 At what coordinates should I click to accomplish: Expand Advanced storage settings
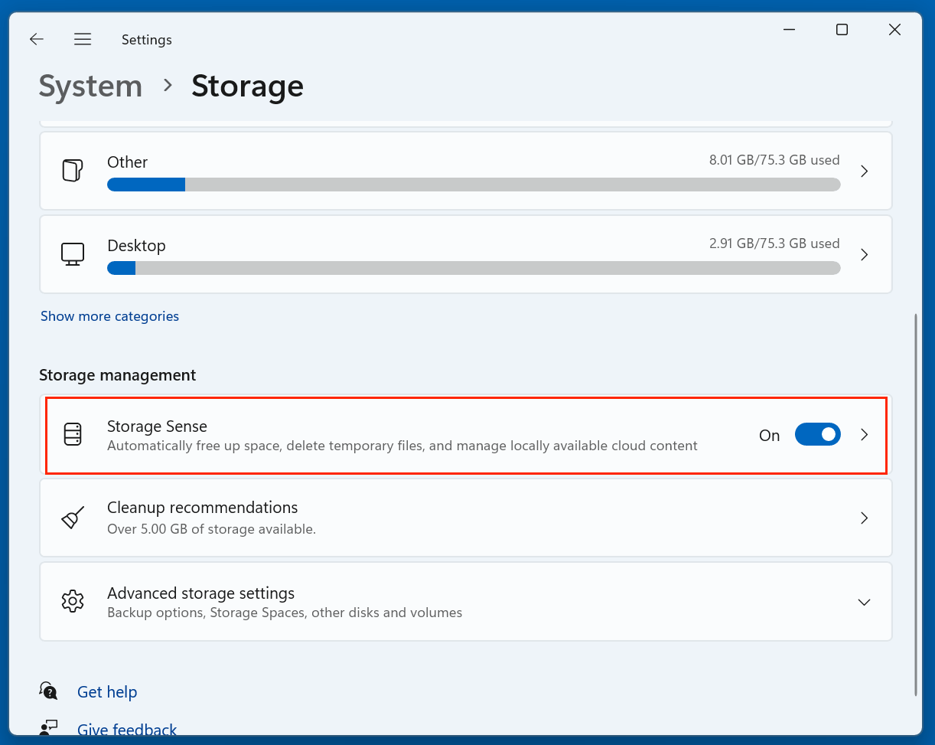(x=864, y=602)
